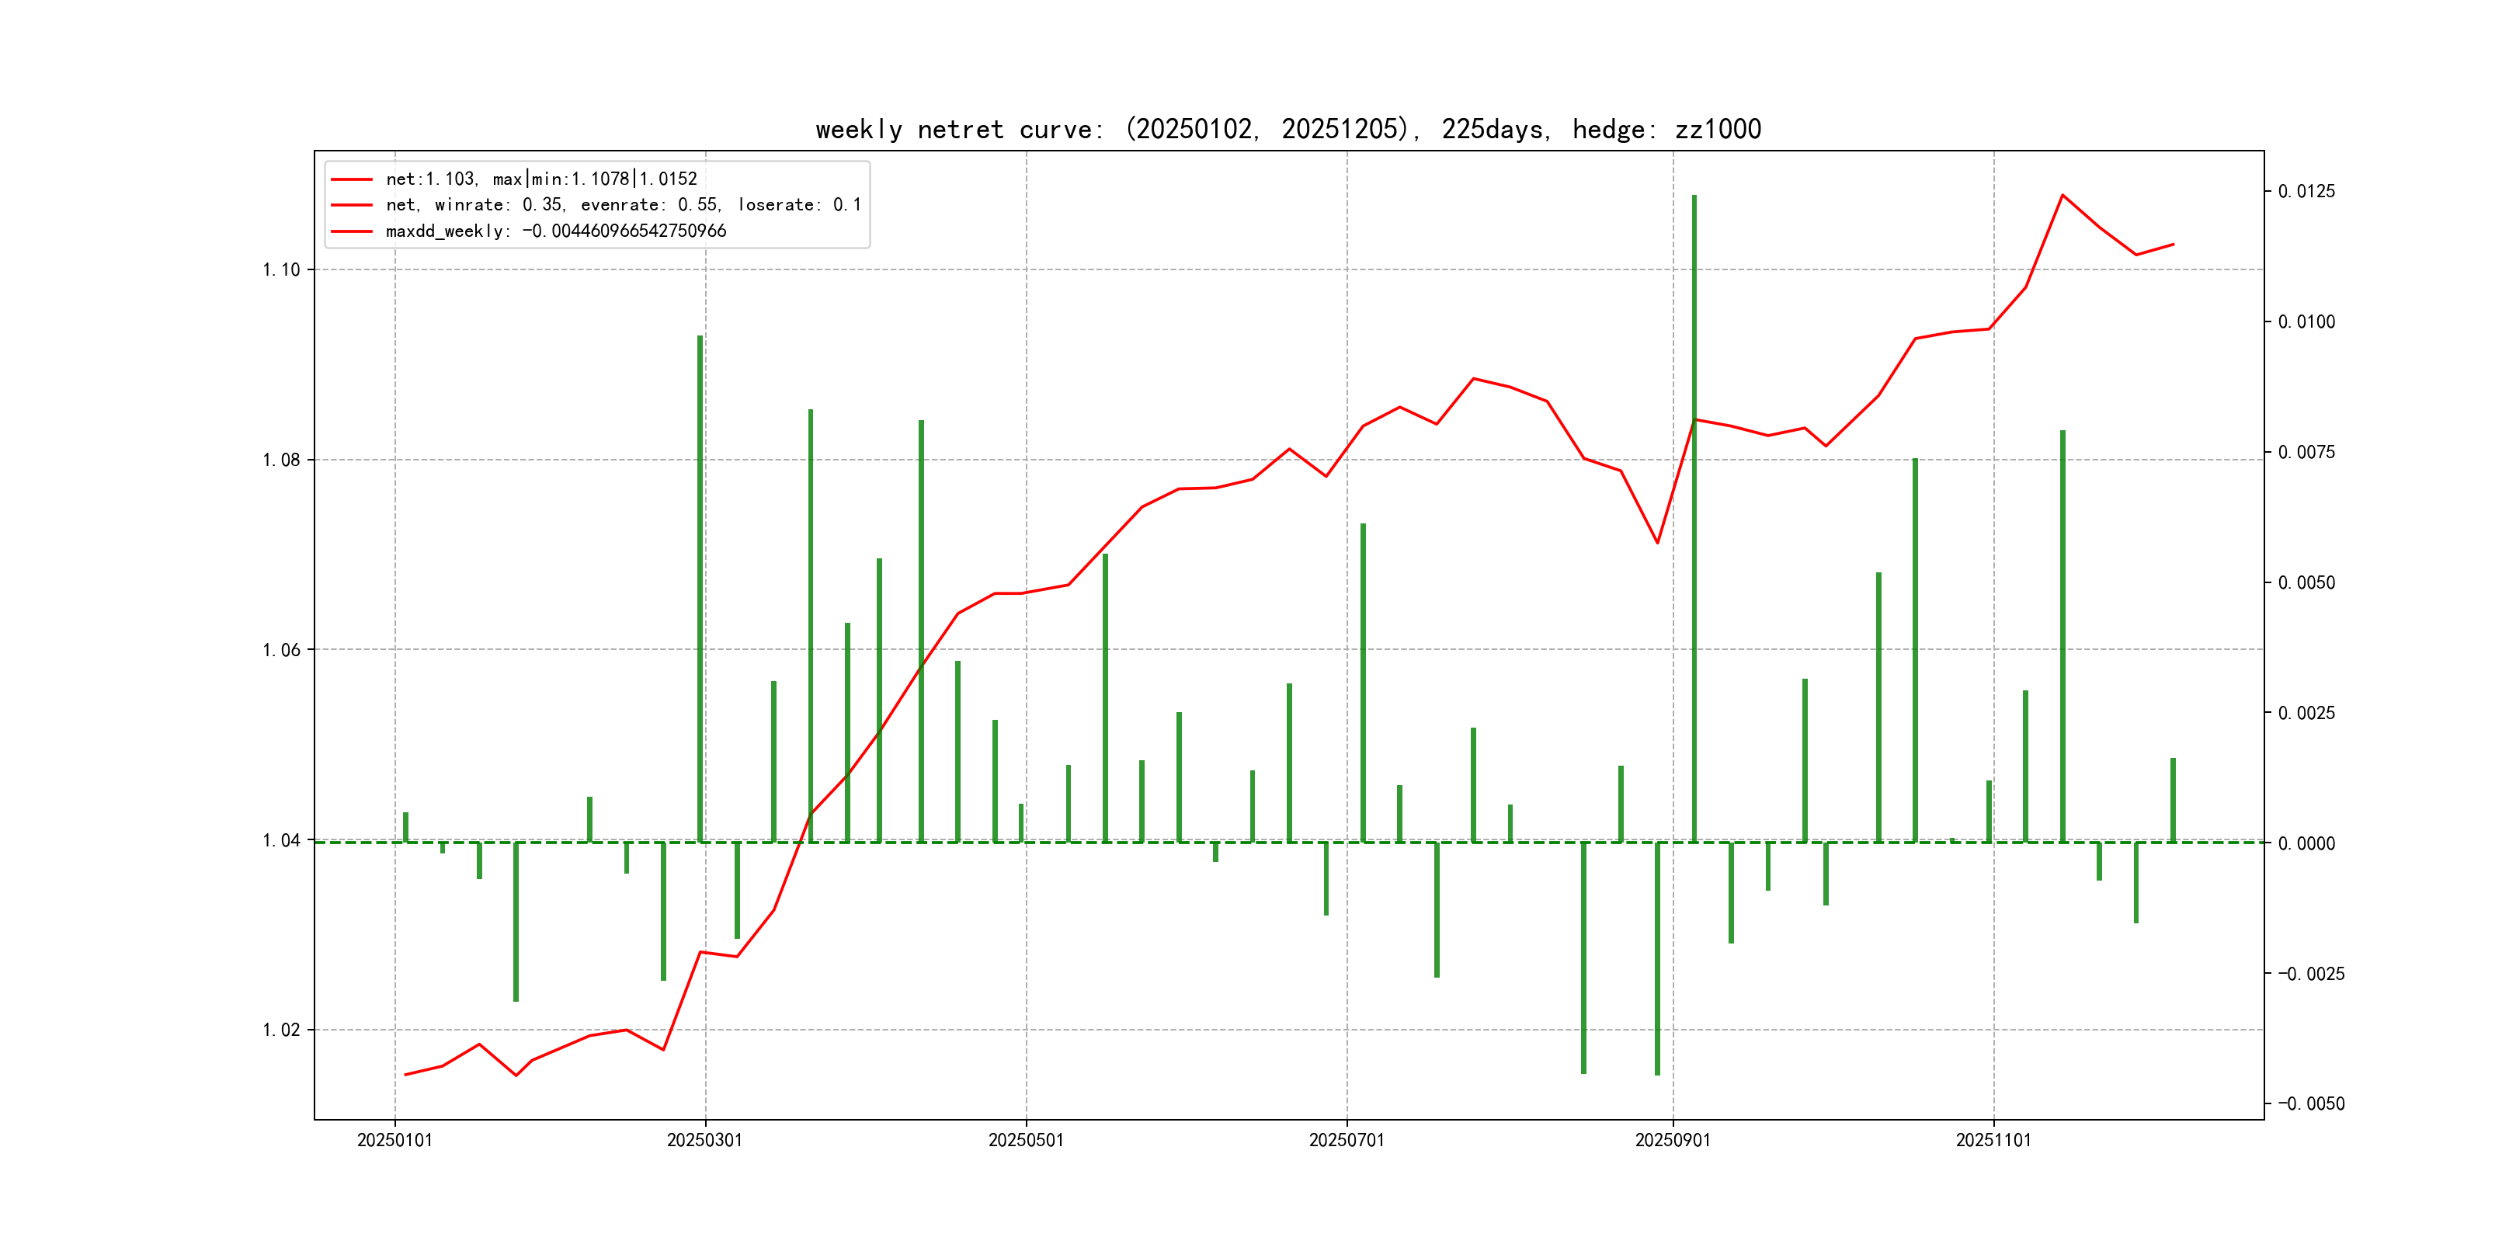Click the first legend entry net:1.103
The image size is (2516, 1258).
[x=541, y=179]
